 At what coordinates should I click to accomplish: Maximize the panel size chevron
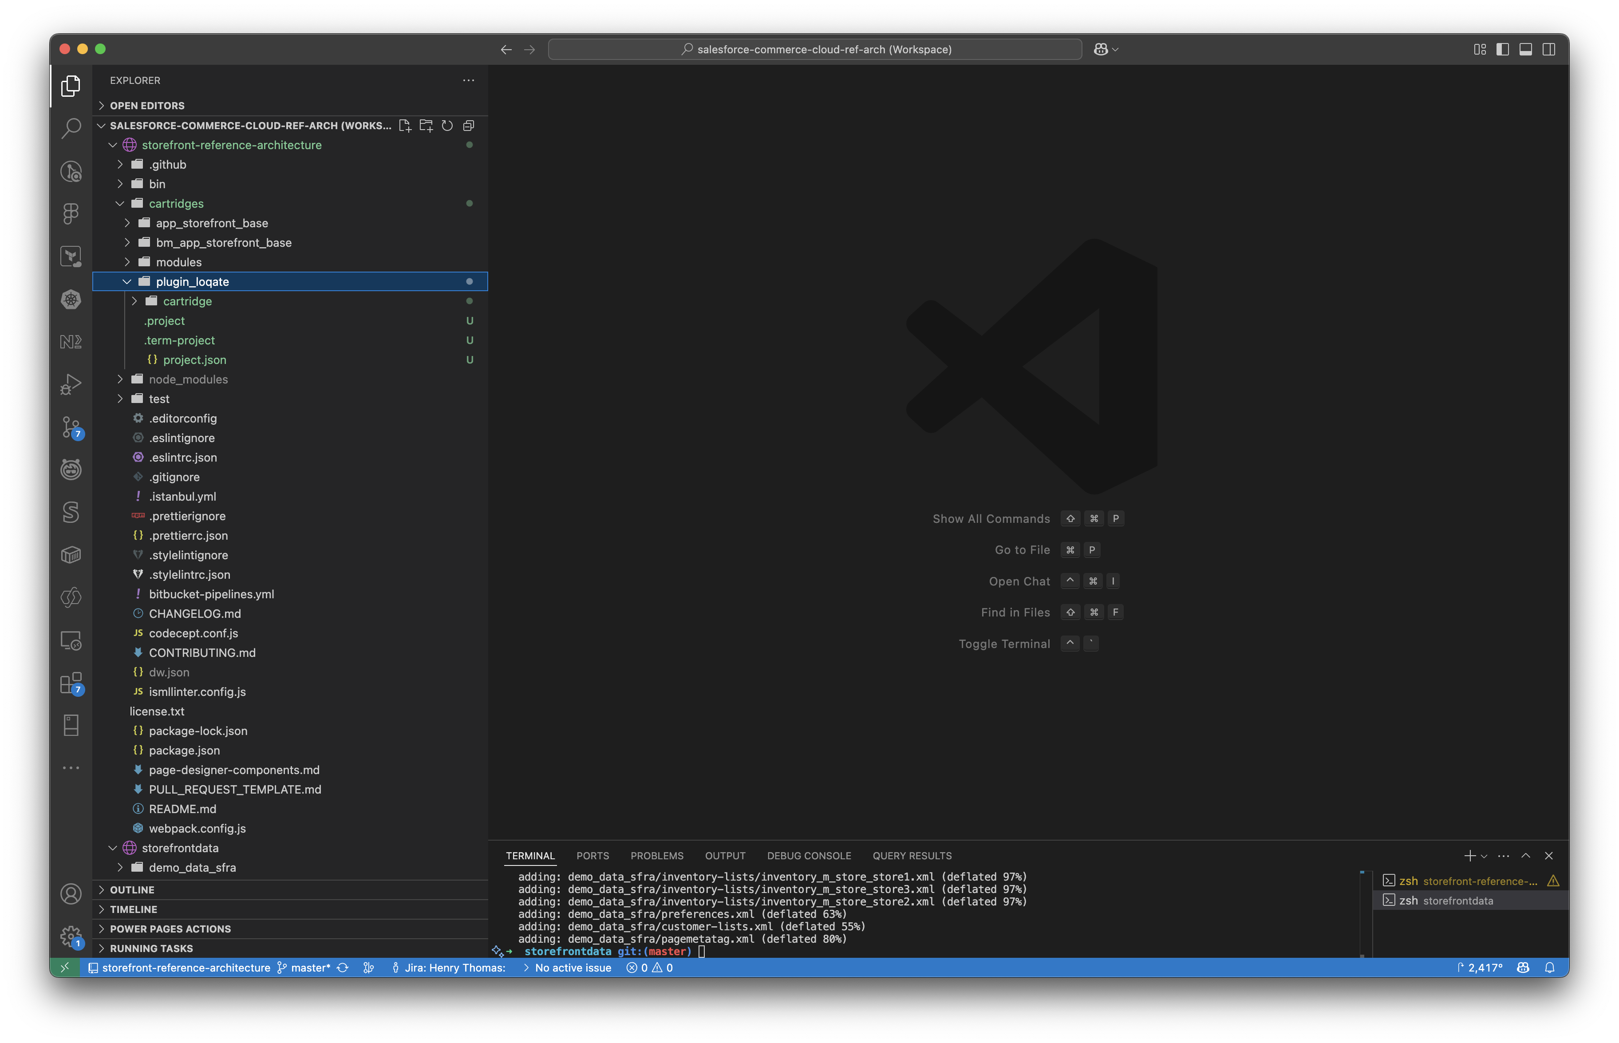tap(1525, 856)
